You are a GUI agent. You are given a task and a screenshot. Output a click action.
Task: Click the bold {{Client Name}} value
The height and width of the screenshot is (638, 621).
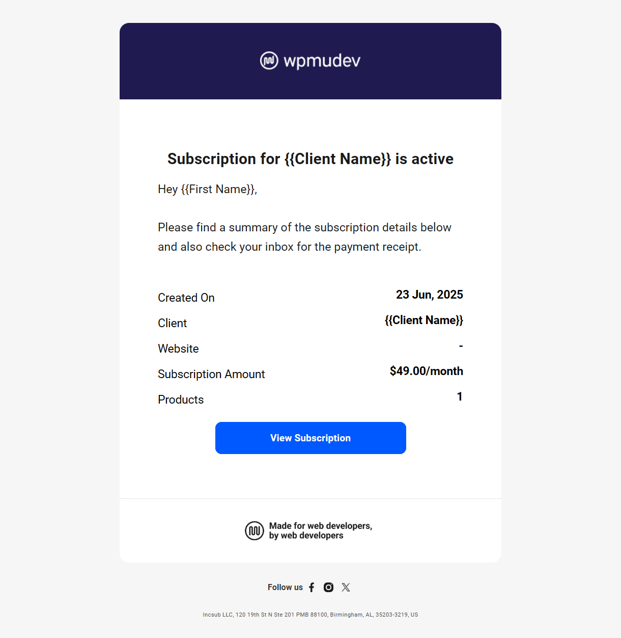click(424, 321)
